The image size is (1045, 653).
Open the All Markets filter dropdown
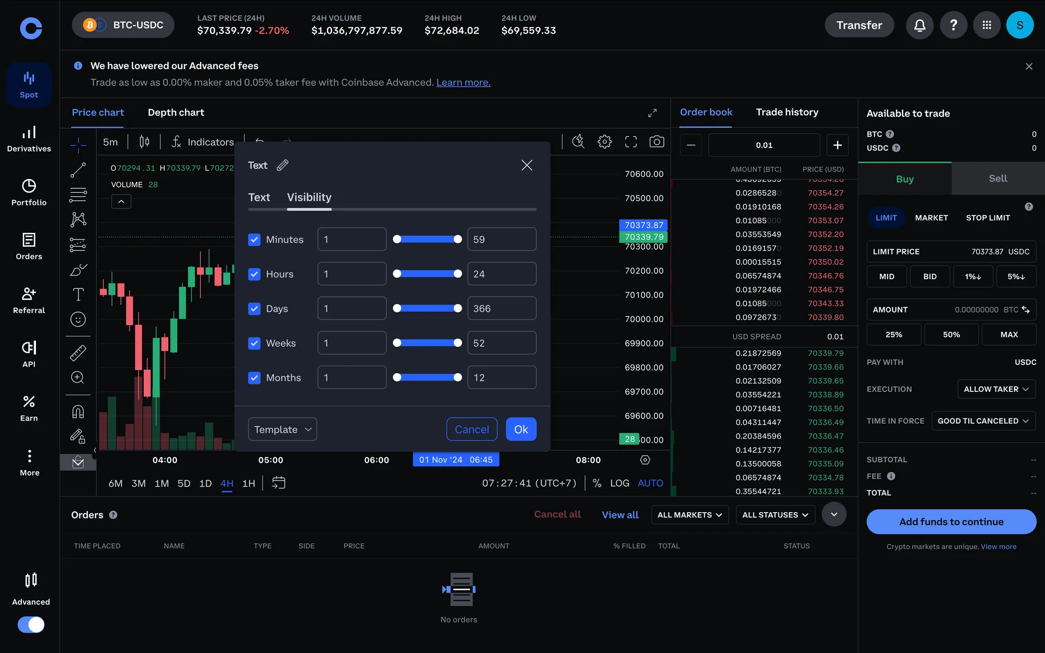pyautogui.click(x=689, y=515)
